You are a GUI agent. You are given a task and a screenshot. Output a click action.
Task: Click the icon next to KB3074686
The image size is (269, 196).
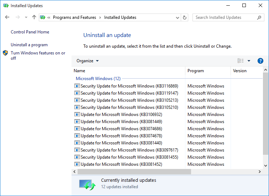(77, 128)
